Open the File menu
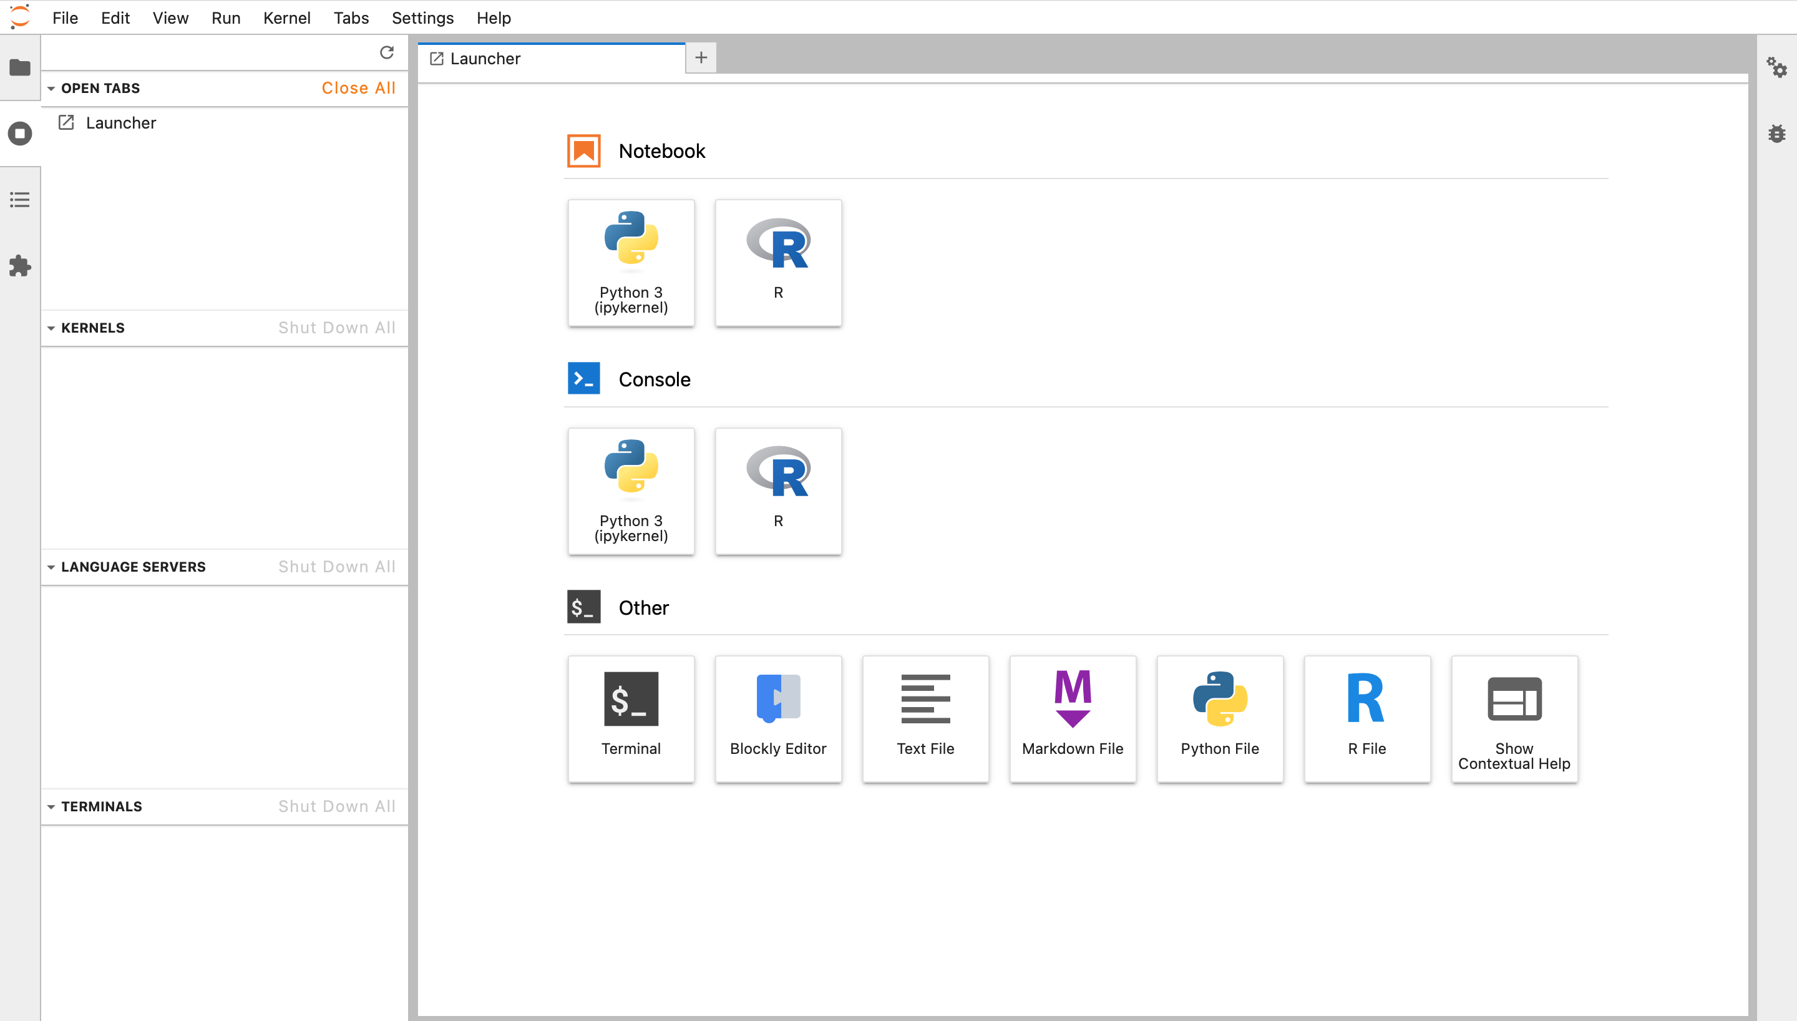This screenshot has height=1021, width=1797. pyautogui.click(x=65, y=17)
